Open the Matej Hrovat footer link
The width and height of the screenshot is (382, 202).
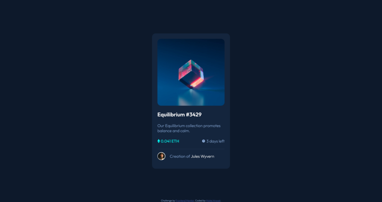(213, 201)
